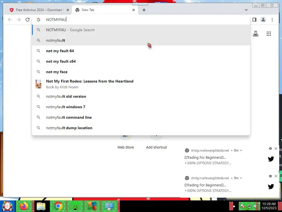The width and height of the screenshot is (282, 212).
Task: Click the search icon beside 'not my face'
Action: pyautogui.click(x=38, y=72)
